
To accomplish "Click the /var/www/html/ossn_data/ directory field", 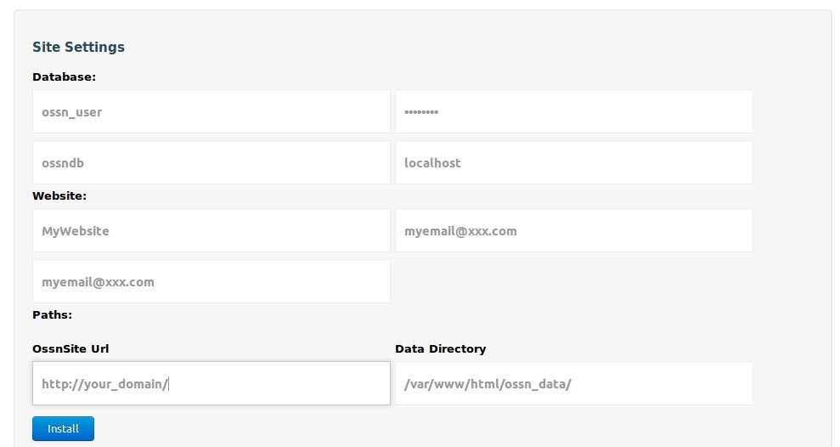I will click(x=574, y=383).
